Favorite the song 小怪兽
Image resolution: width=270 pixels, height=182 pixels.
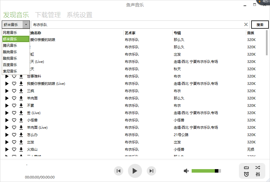14,120
